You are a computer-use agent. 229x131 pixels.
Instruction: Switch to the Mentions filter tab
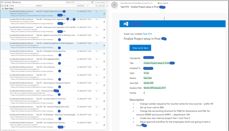coord(16,2)
